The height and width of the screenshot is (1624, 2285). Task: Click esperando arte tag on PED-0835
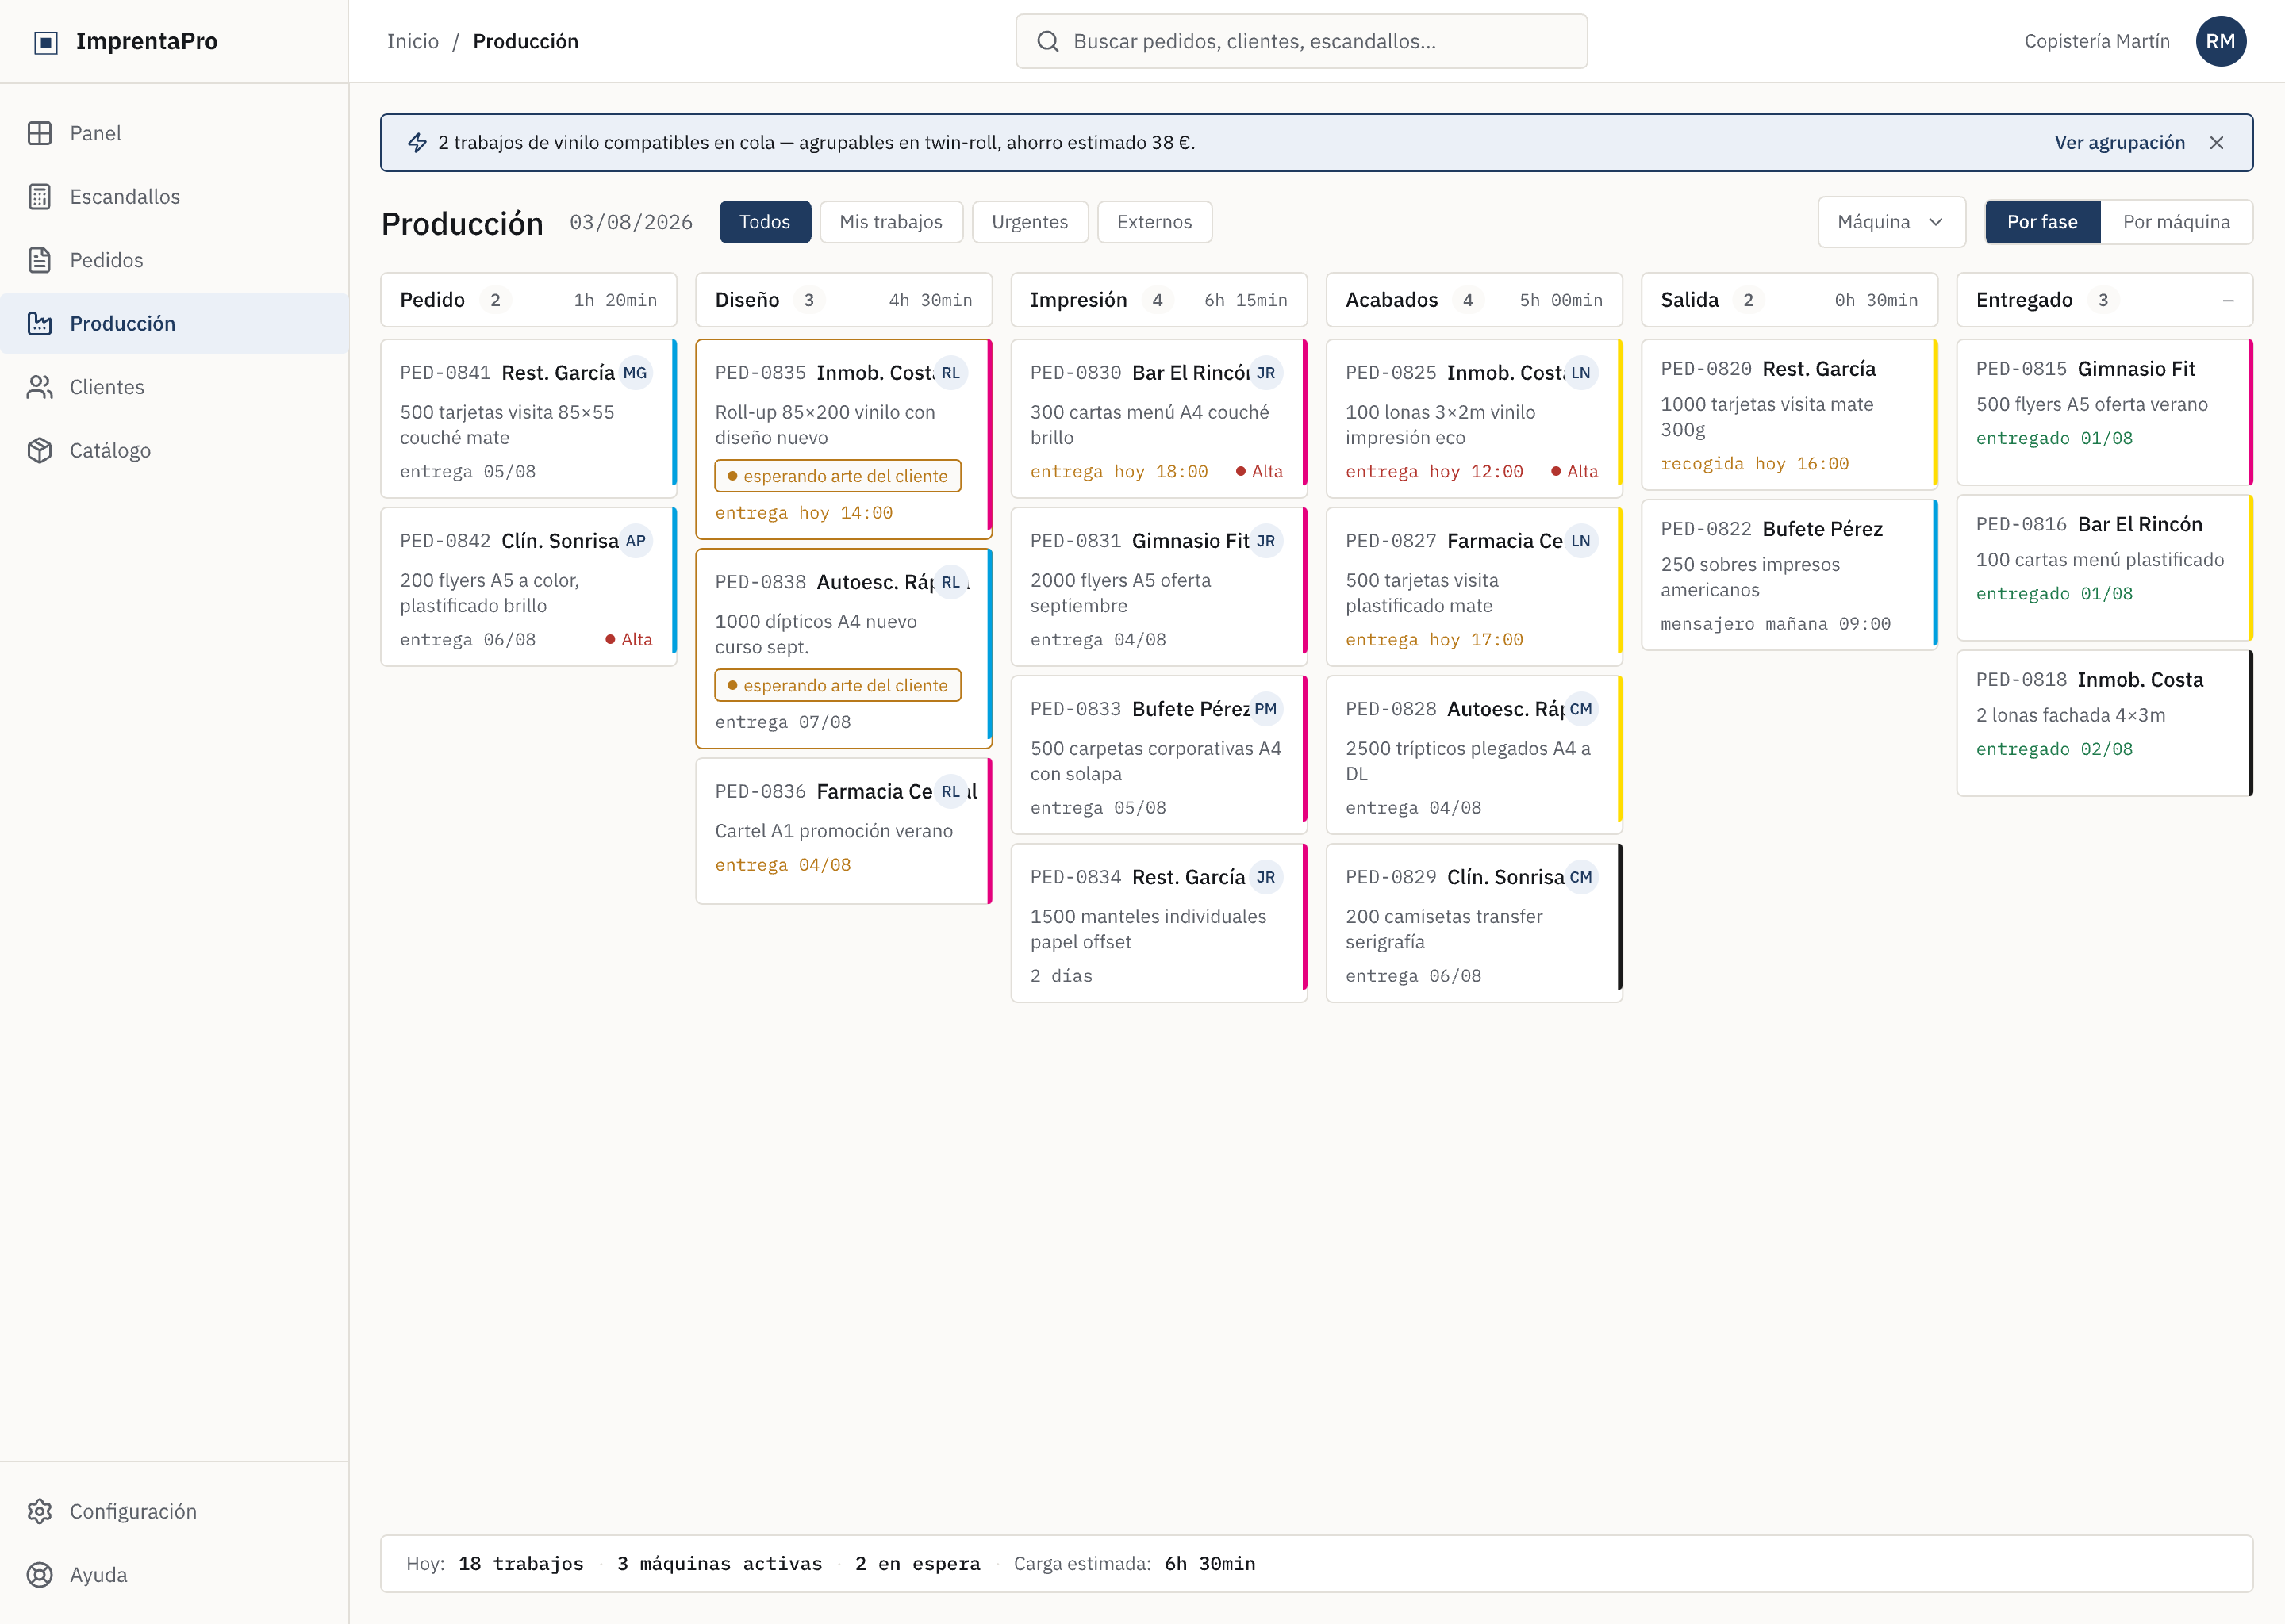837,476
